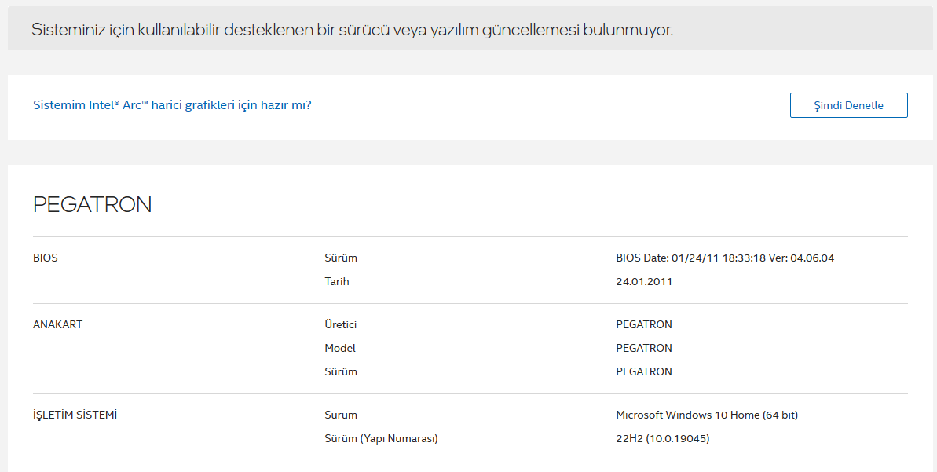The image size is (937, 472).
Task: Open the Intel Arc graphics readiness link
Action: [x=172, y=104]
